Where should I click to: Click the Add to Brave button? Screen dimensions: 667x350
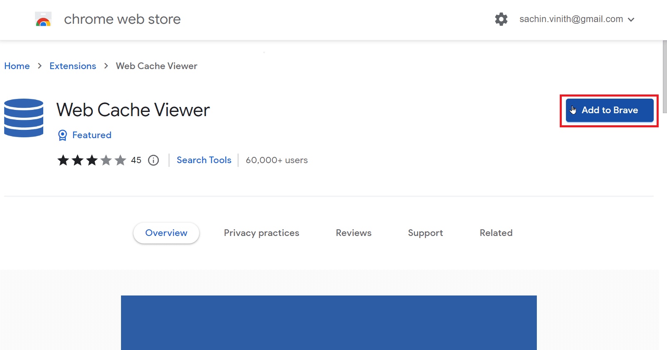610,110
